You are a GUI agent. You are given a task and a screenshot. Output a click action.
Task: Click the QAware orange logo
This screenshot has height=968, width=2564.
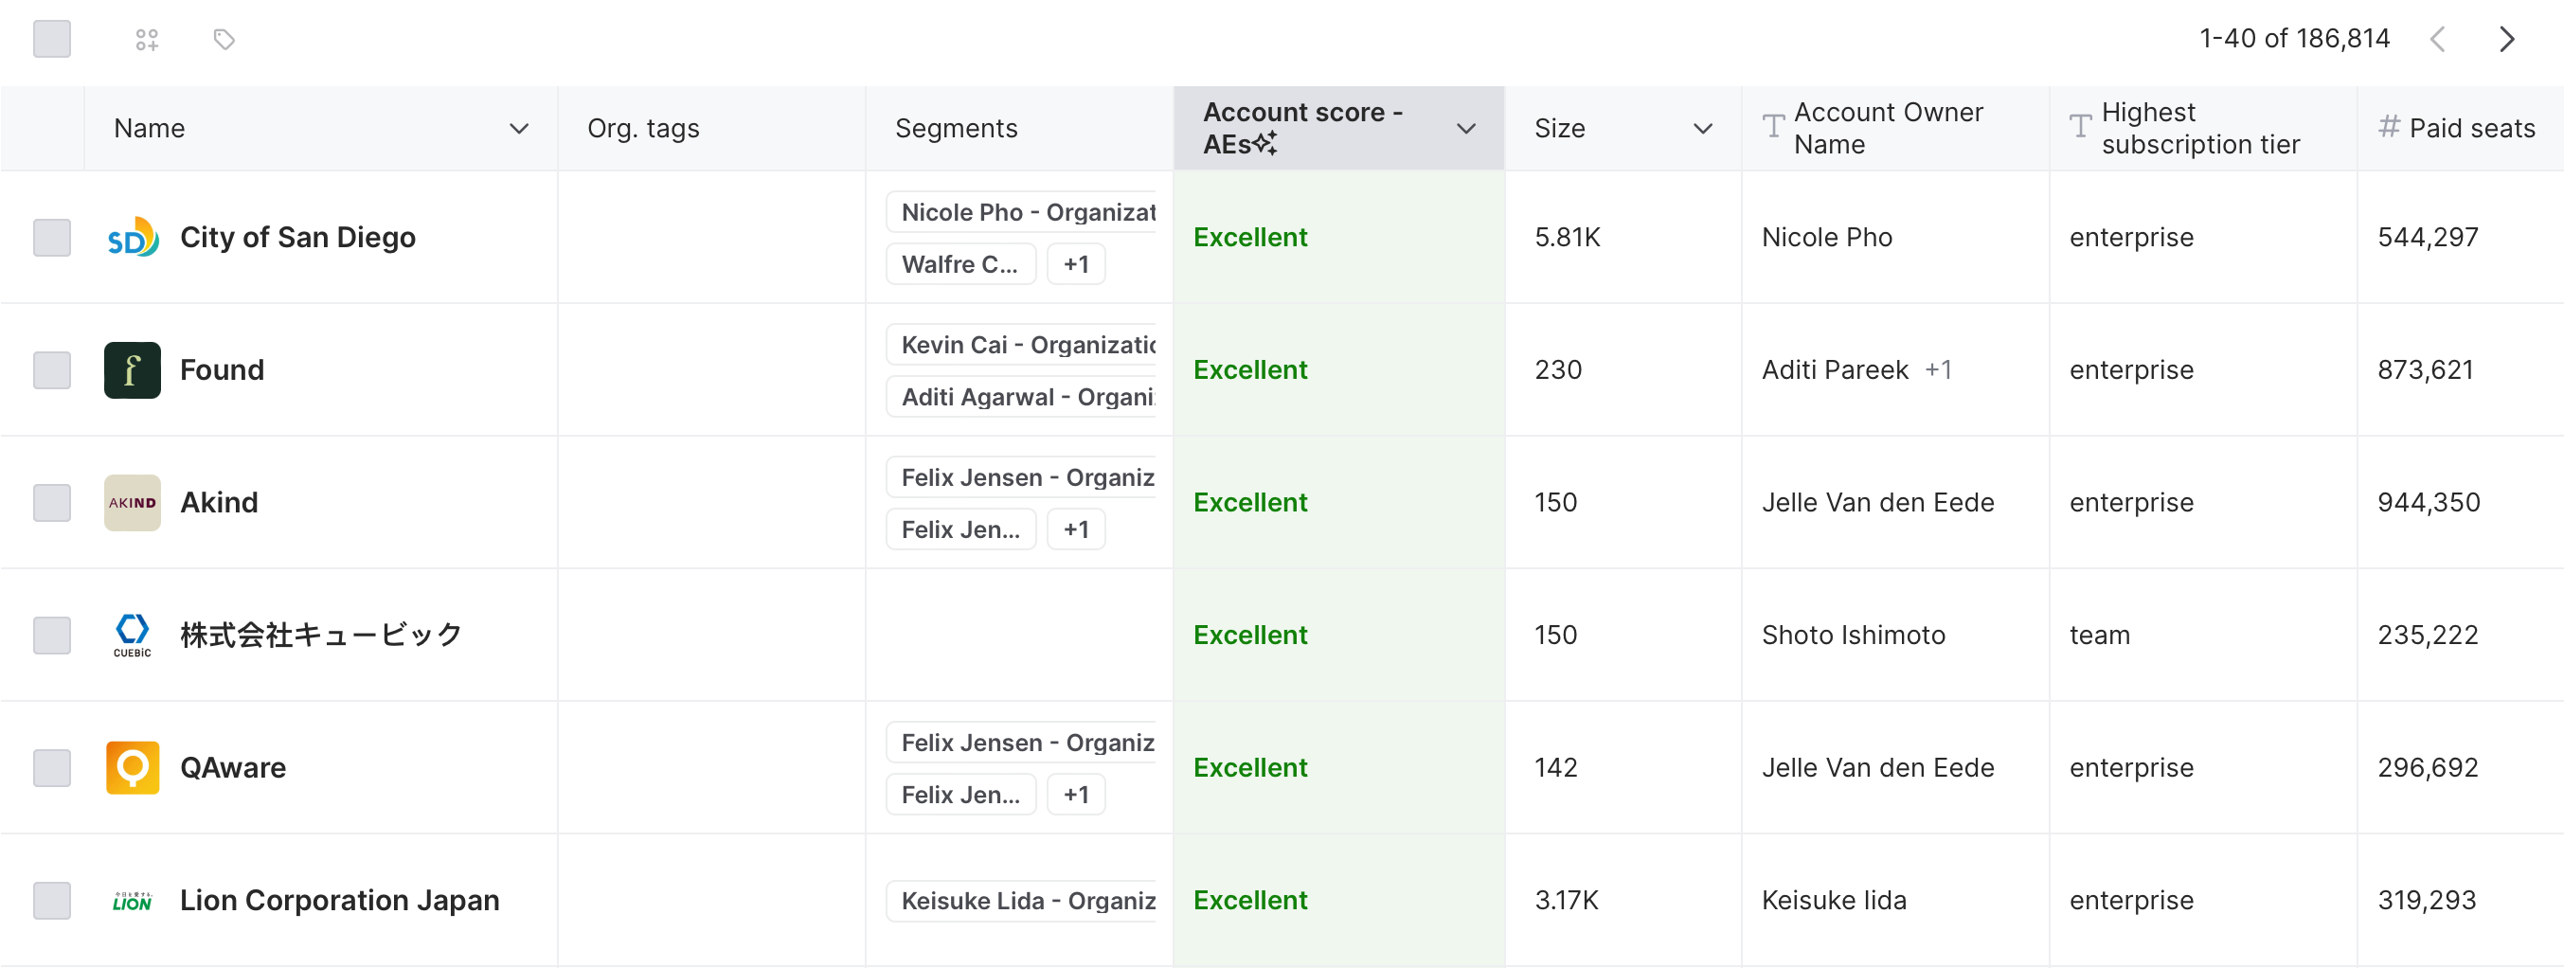[x=133, y=768]
